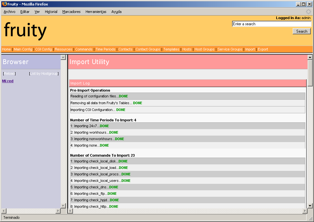Select the 'Importing check_http' row

click(187, 206)
